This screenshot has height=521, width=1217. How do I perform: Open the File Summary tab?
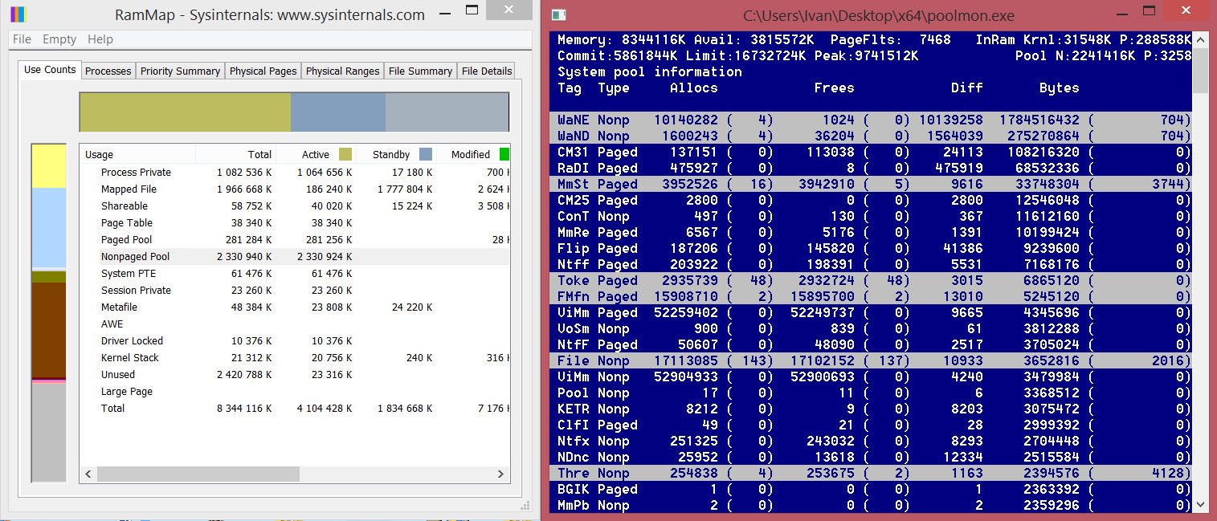[420, 71]
